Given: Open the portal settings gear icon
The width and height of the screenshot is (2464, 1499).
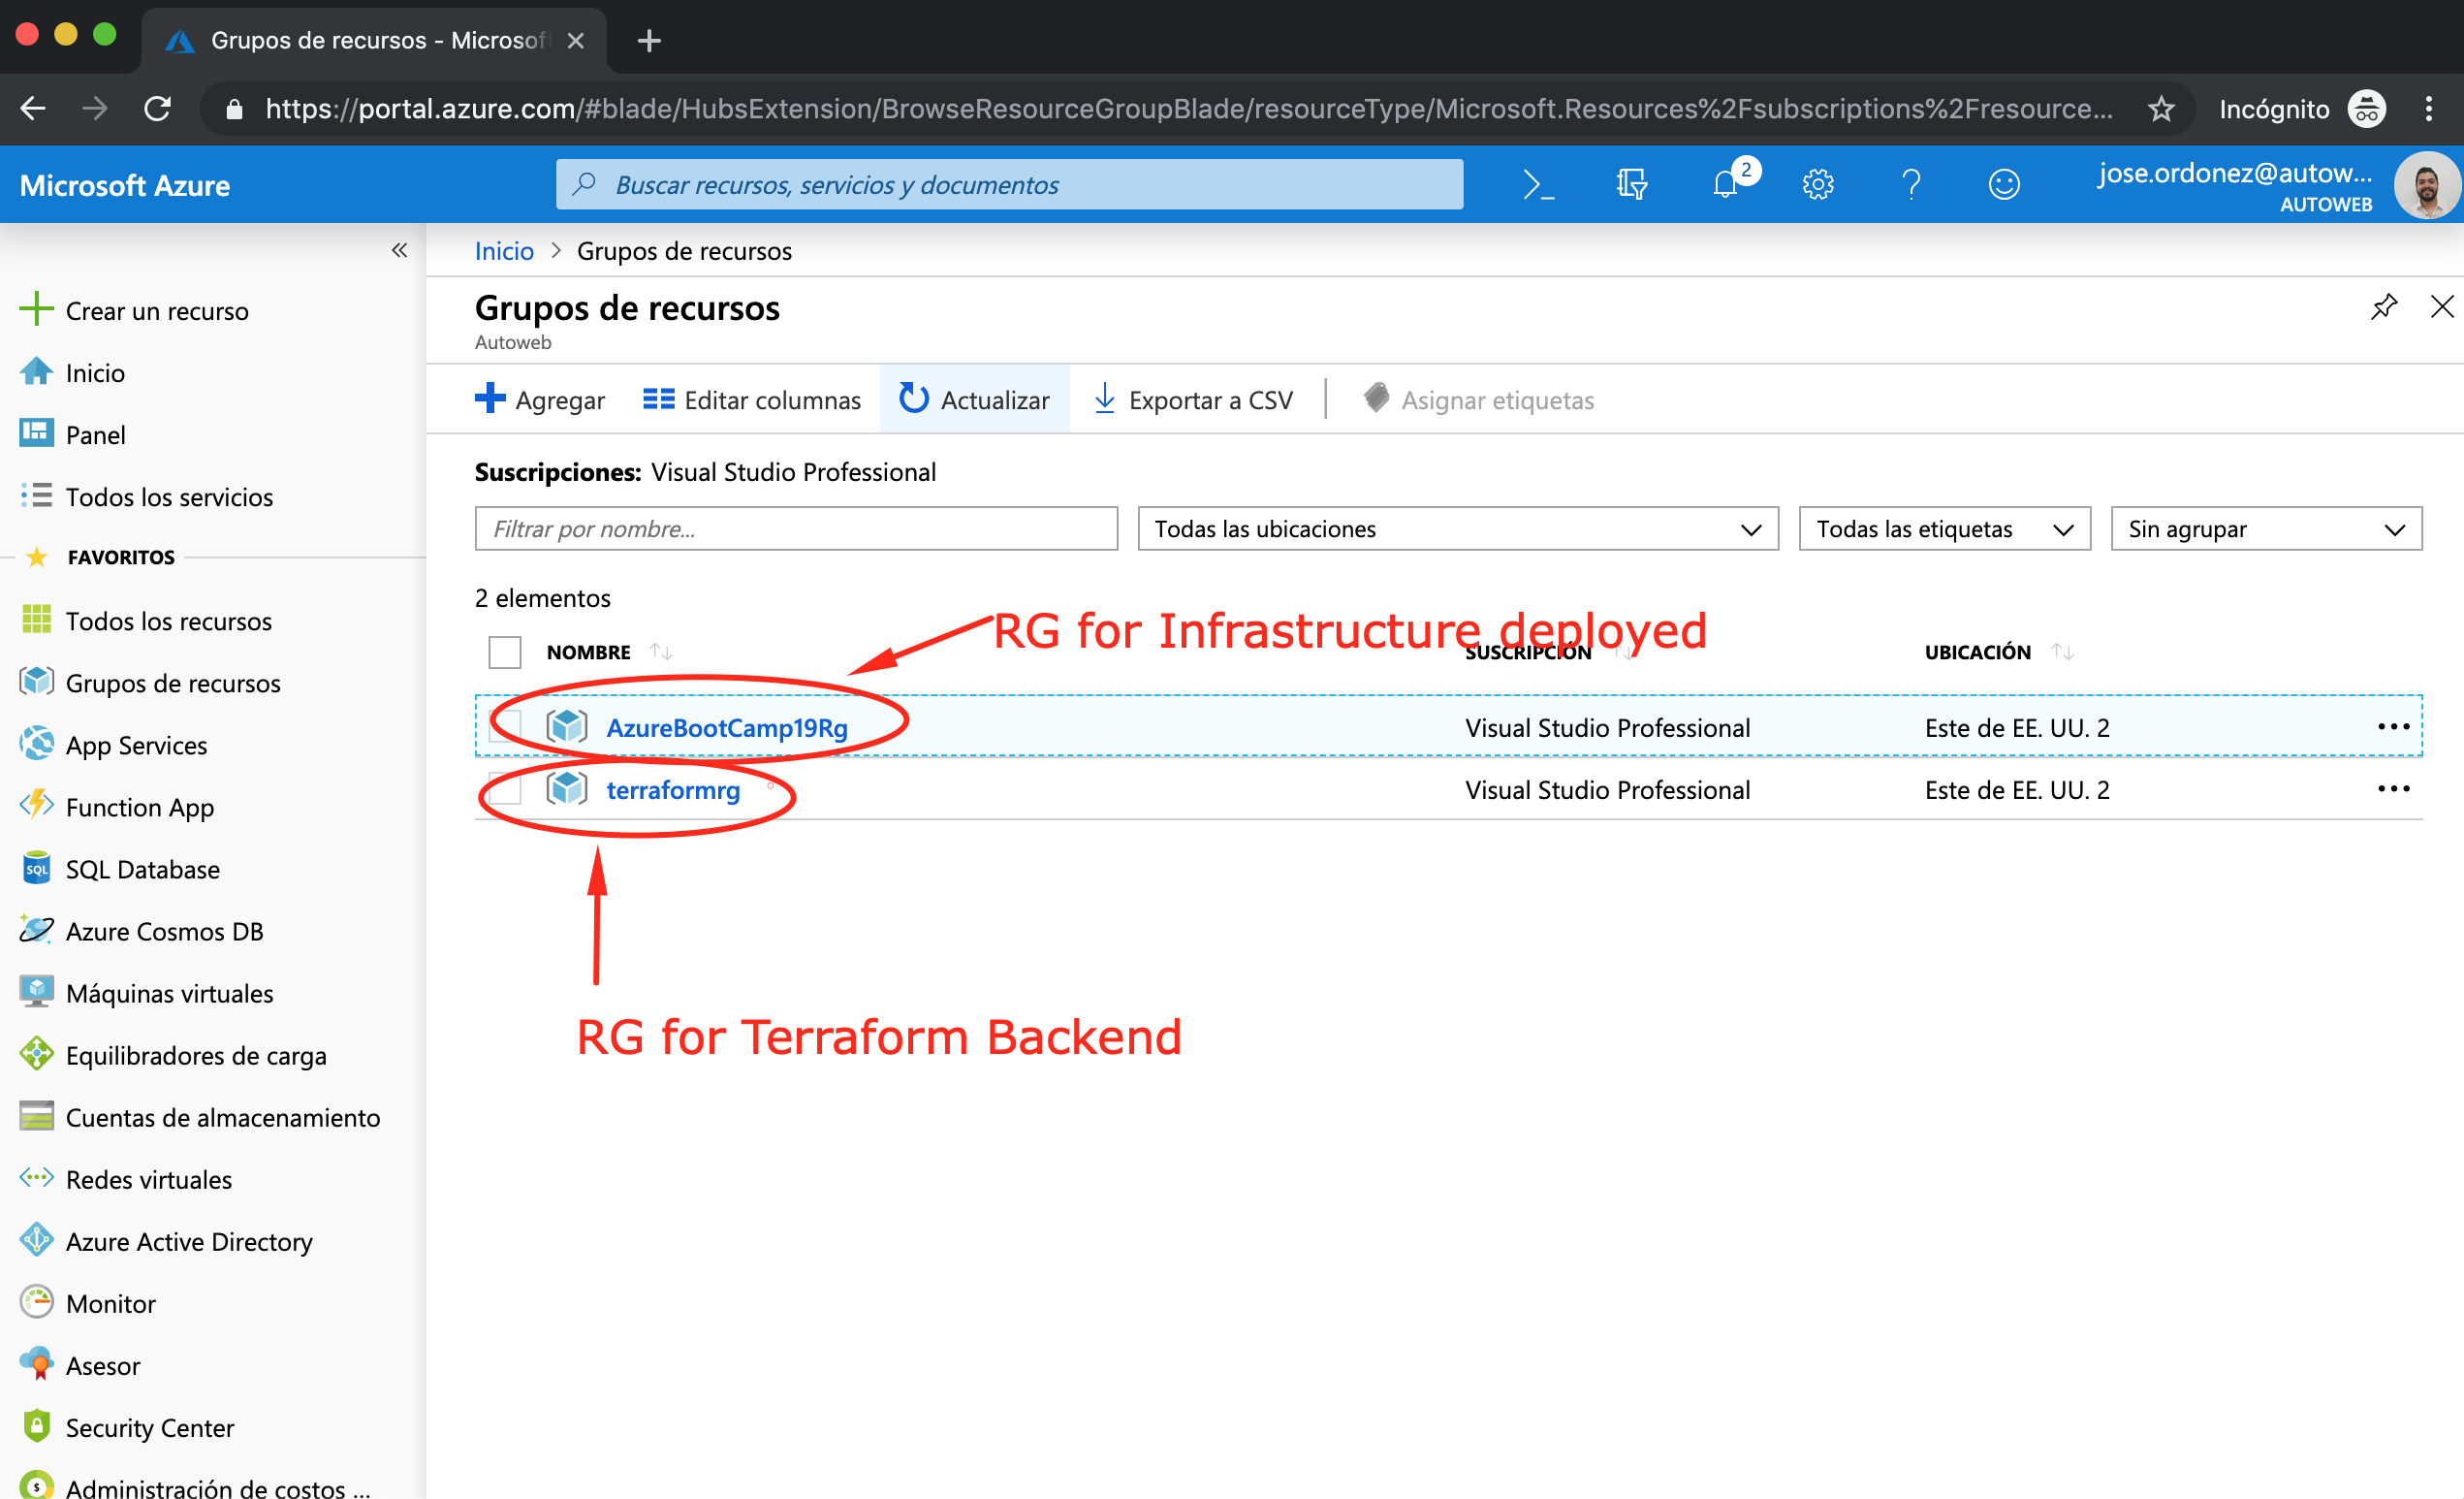Looking at the screenshot, I should [1817, 185].
